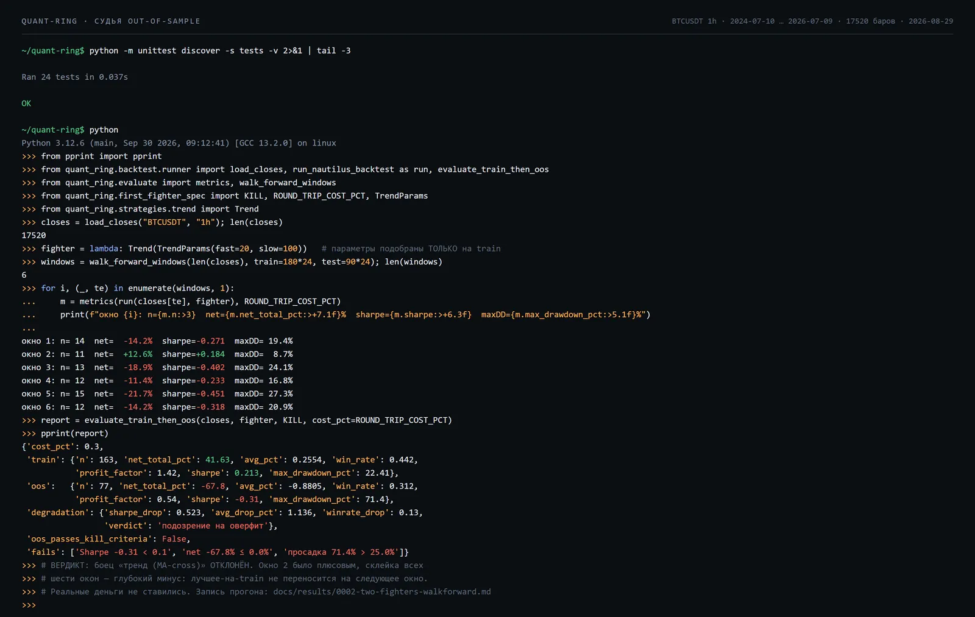Click the '+12.6%' net value in окно 2

click(138, 354)
